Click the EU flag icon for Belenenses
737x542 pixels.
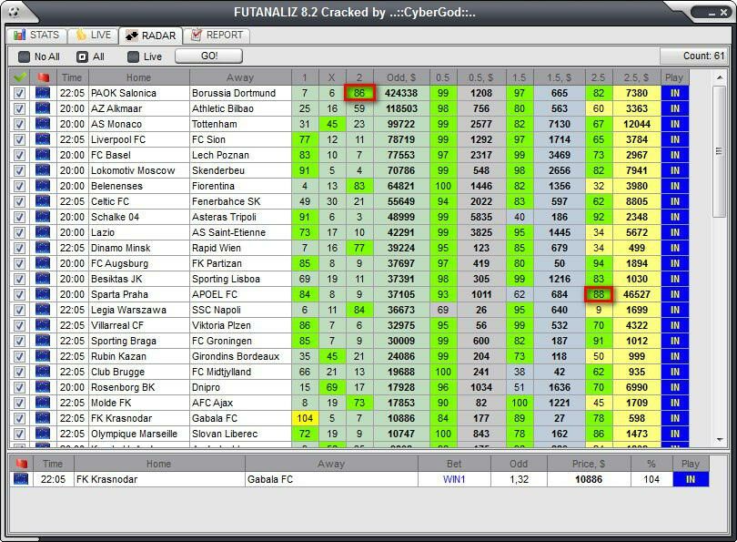click(x=43, y=186)
